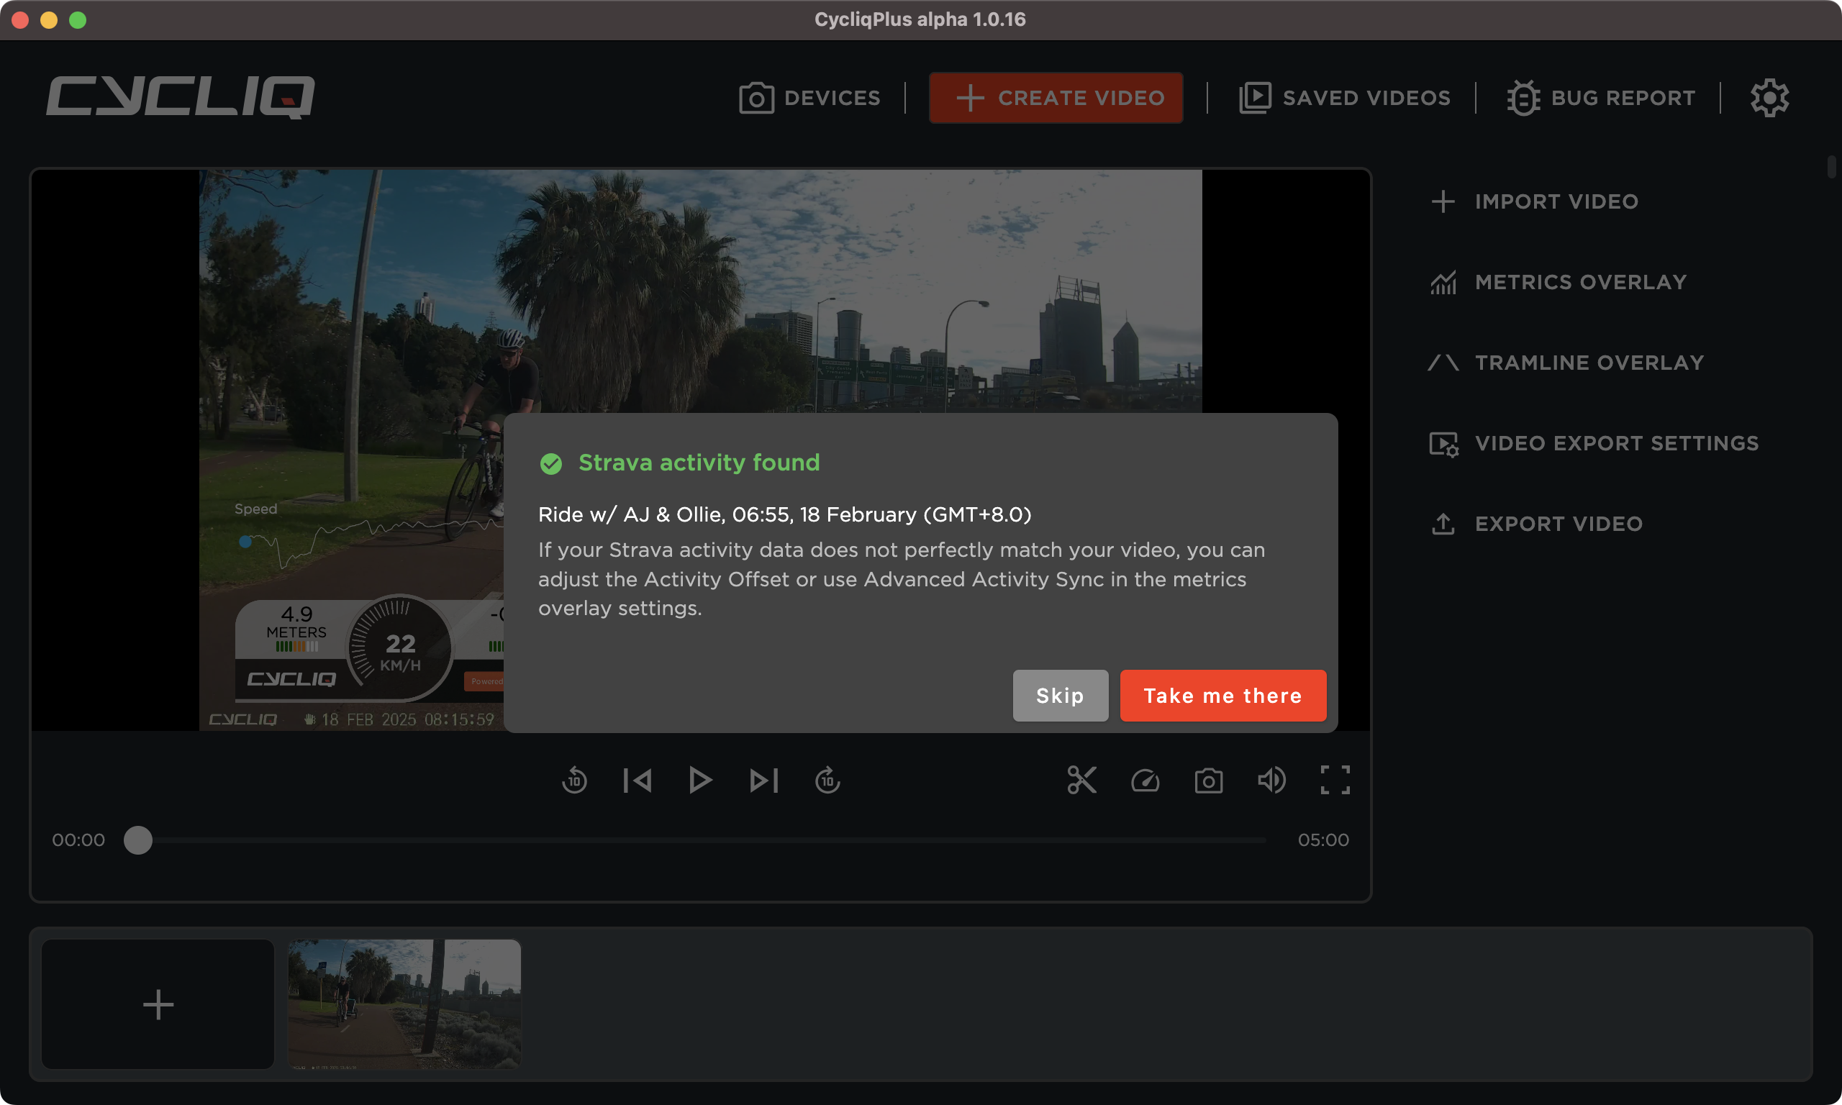Open the Bug Report page
Image resolution: width=1842 pixels, height=1105 pixels.
1601,98
